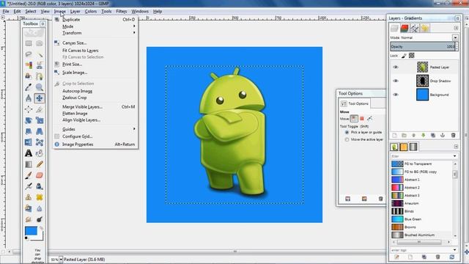
Task: Select the Move tool in Toolbox
Action: [x=39, y=98]
